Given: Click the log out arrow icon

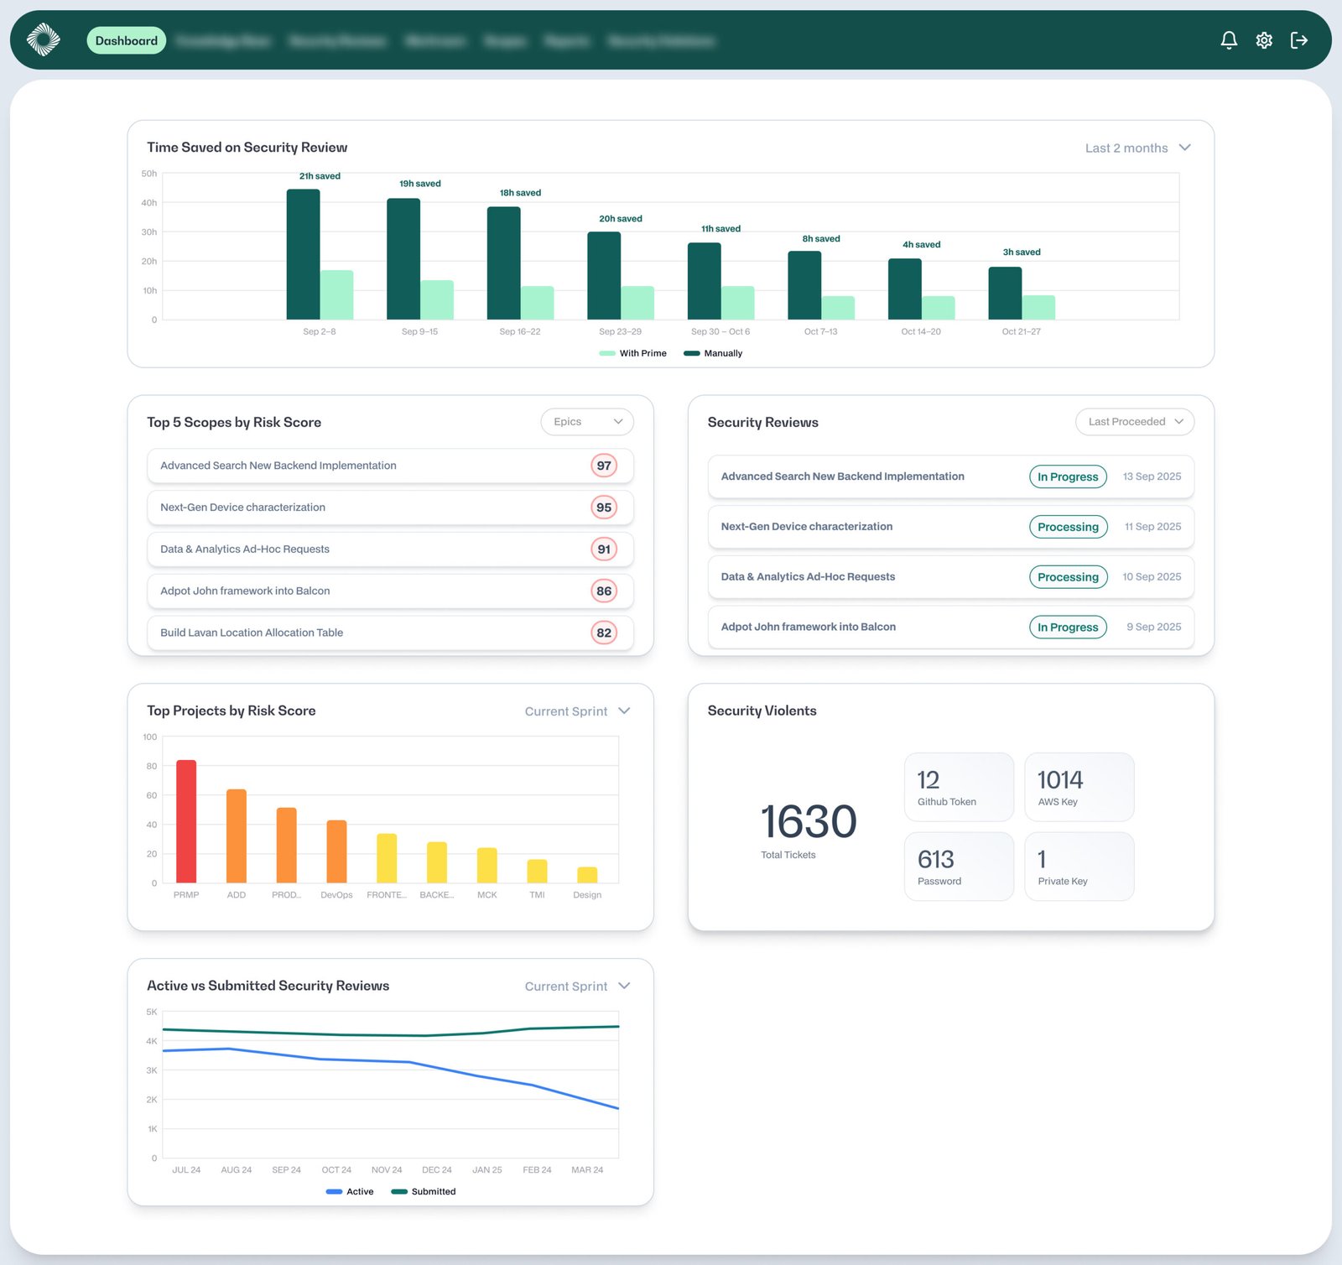Looking at the screenshot, I should (x=1299, y=40).
